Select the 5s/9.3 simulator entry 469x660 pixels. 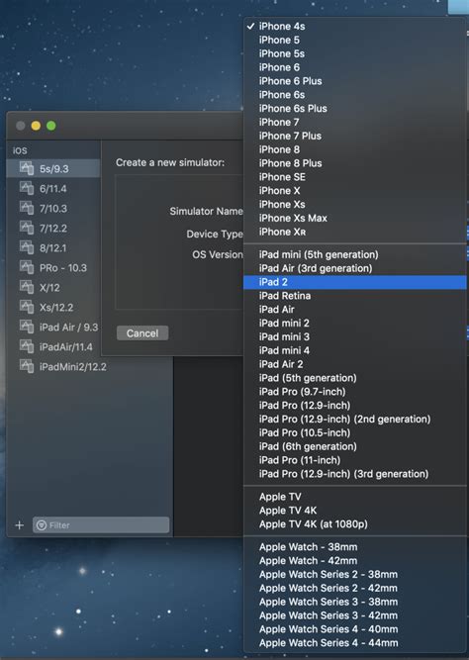[53, 168]
